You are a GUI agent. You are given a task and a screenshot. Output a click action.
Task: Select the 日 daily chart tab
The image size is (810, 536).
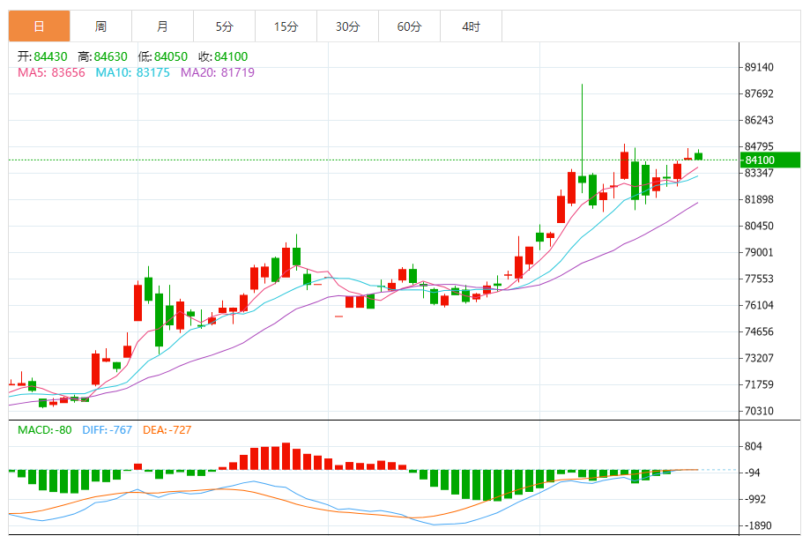point(40,26)
